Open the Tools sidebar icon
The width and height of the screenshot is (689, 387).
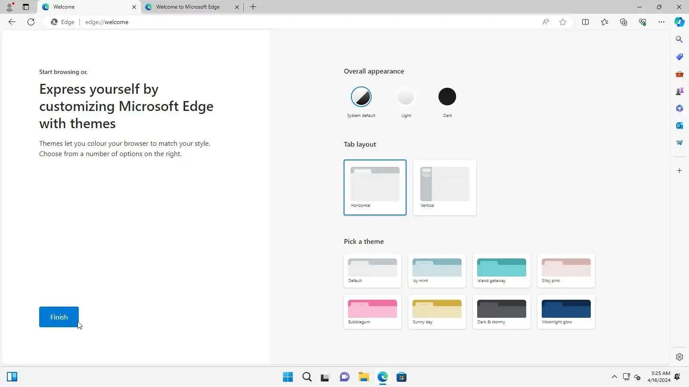680,74
